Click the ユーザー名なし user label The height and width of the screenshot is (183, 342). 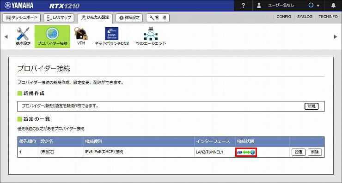(281, 6)
